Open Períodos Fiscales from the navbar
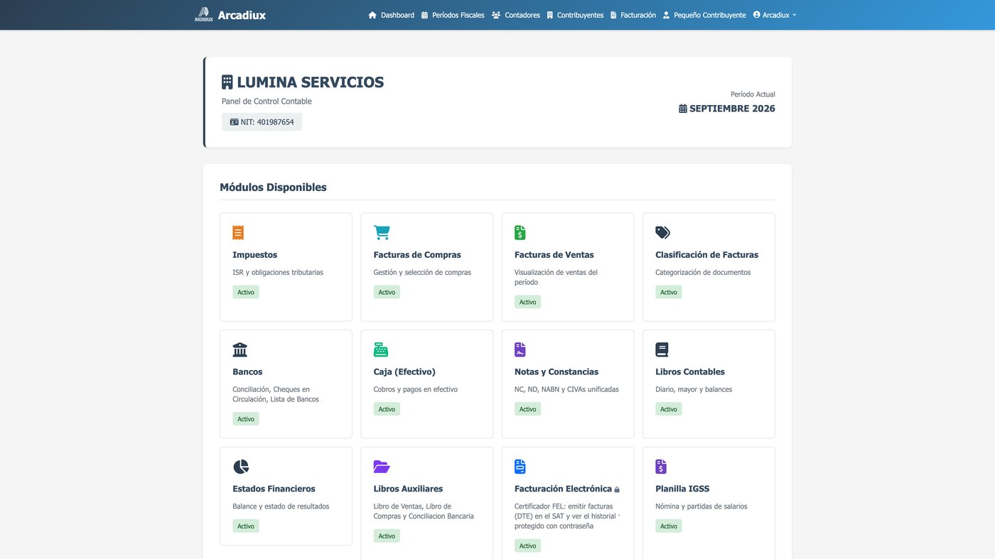 [453, 15]
